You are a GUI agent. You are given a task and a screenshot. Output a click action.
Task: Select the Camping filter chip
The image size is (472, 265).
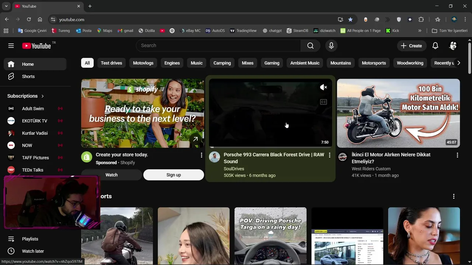222,63
